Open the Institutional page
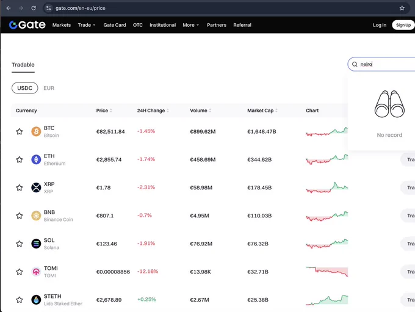This screenshot has width=415, height=312. click(162, 25)
